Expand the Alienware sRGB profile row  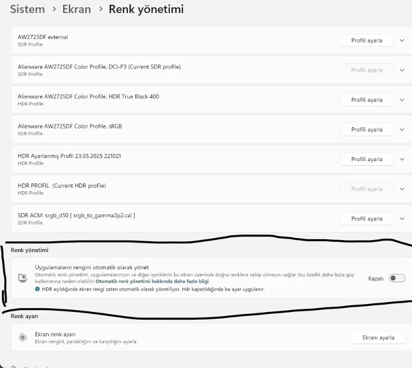(x=402, y=129)
